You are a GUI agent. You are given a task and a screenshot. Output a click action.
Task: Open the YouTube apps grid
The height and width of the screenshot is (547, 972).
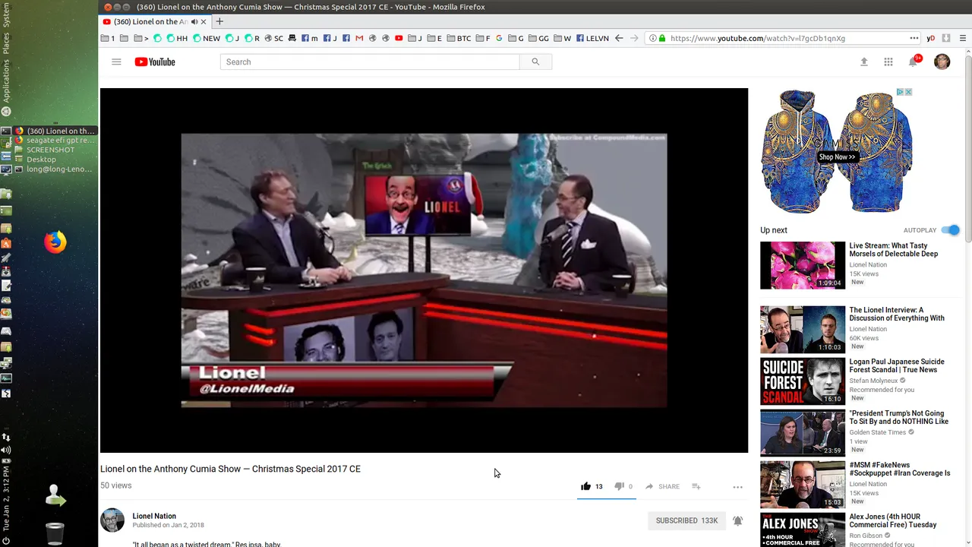[888, 62]
